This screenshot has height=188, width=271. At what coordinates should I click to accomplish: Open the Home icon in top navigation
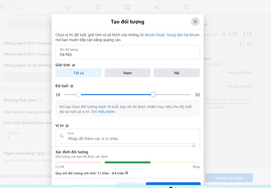(68, 7)
